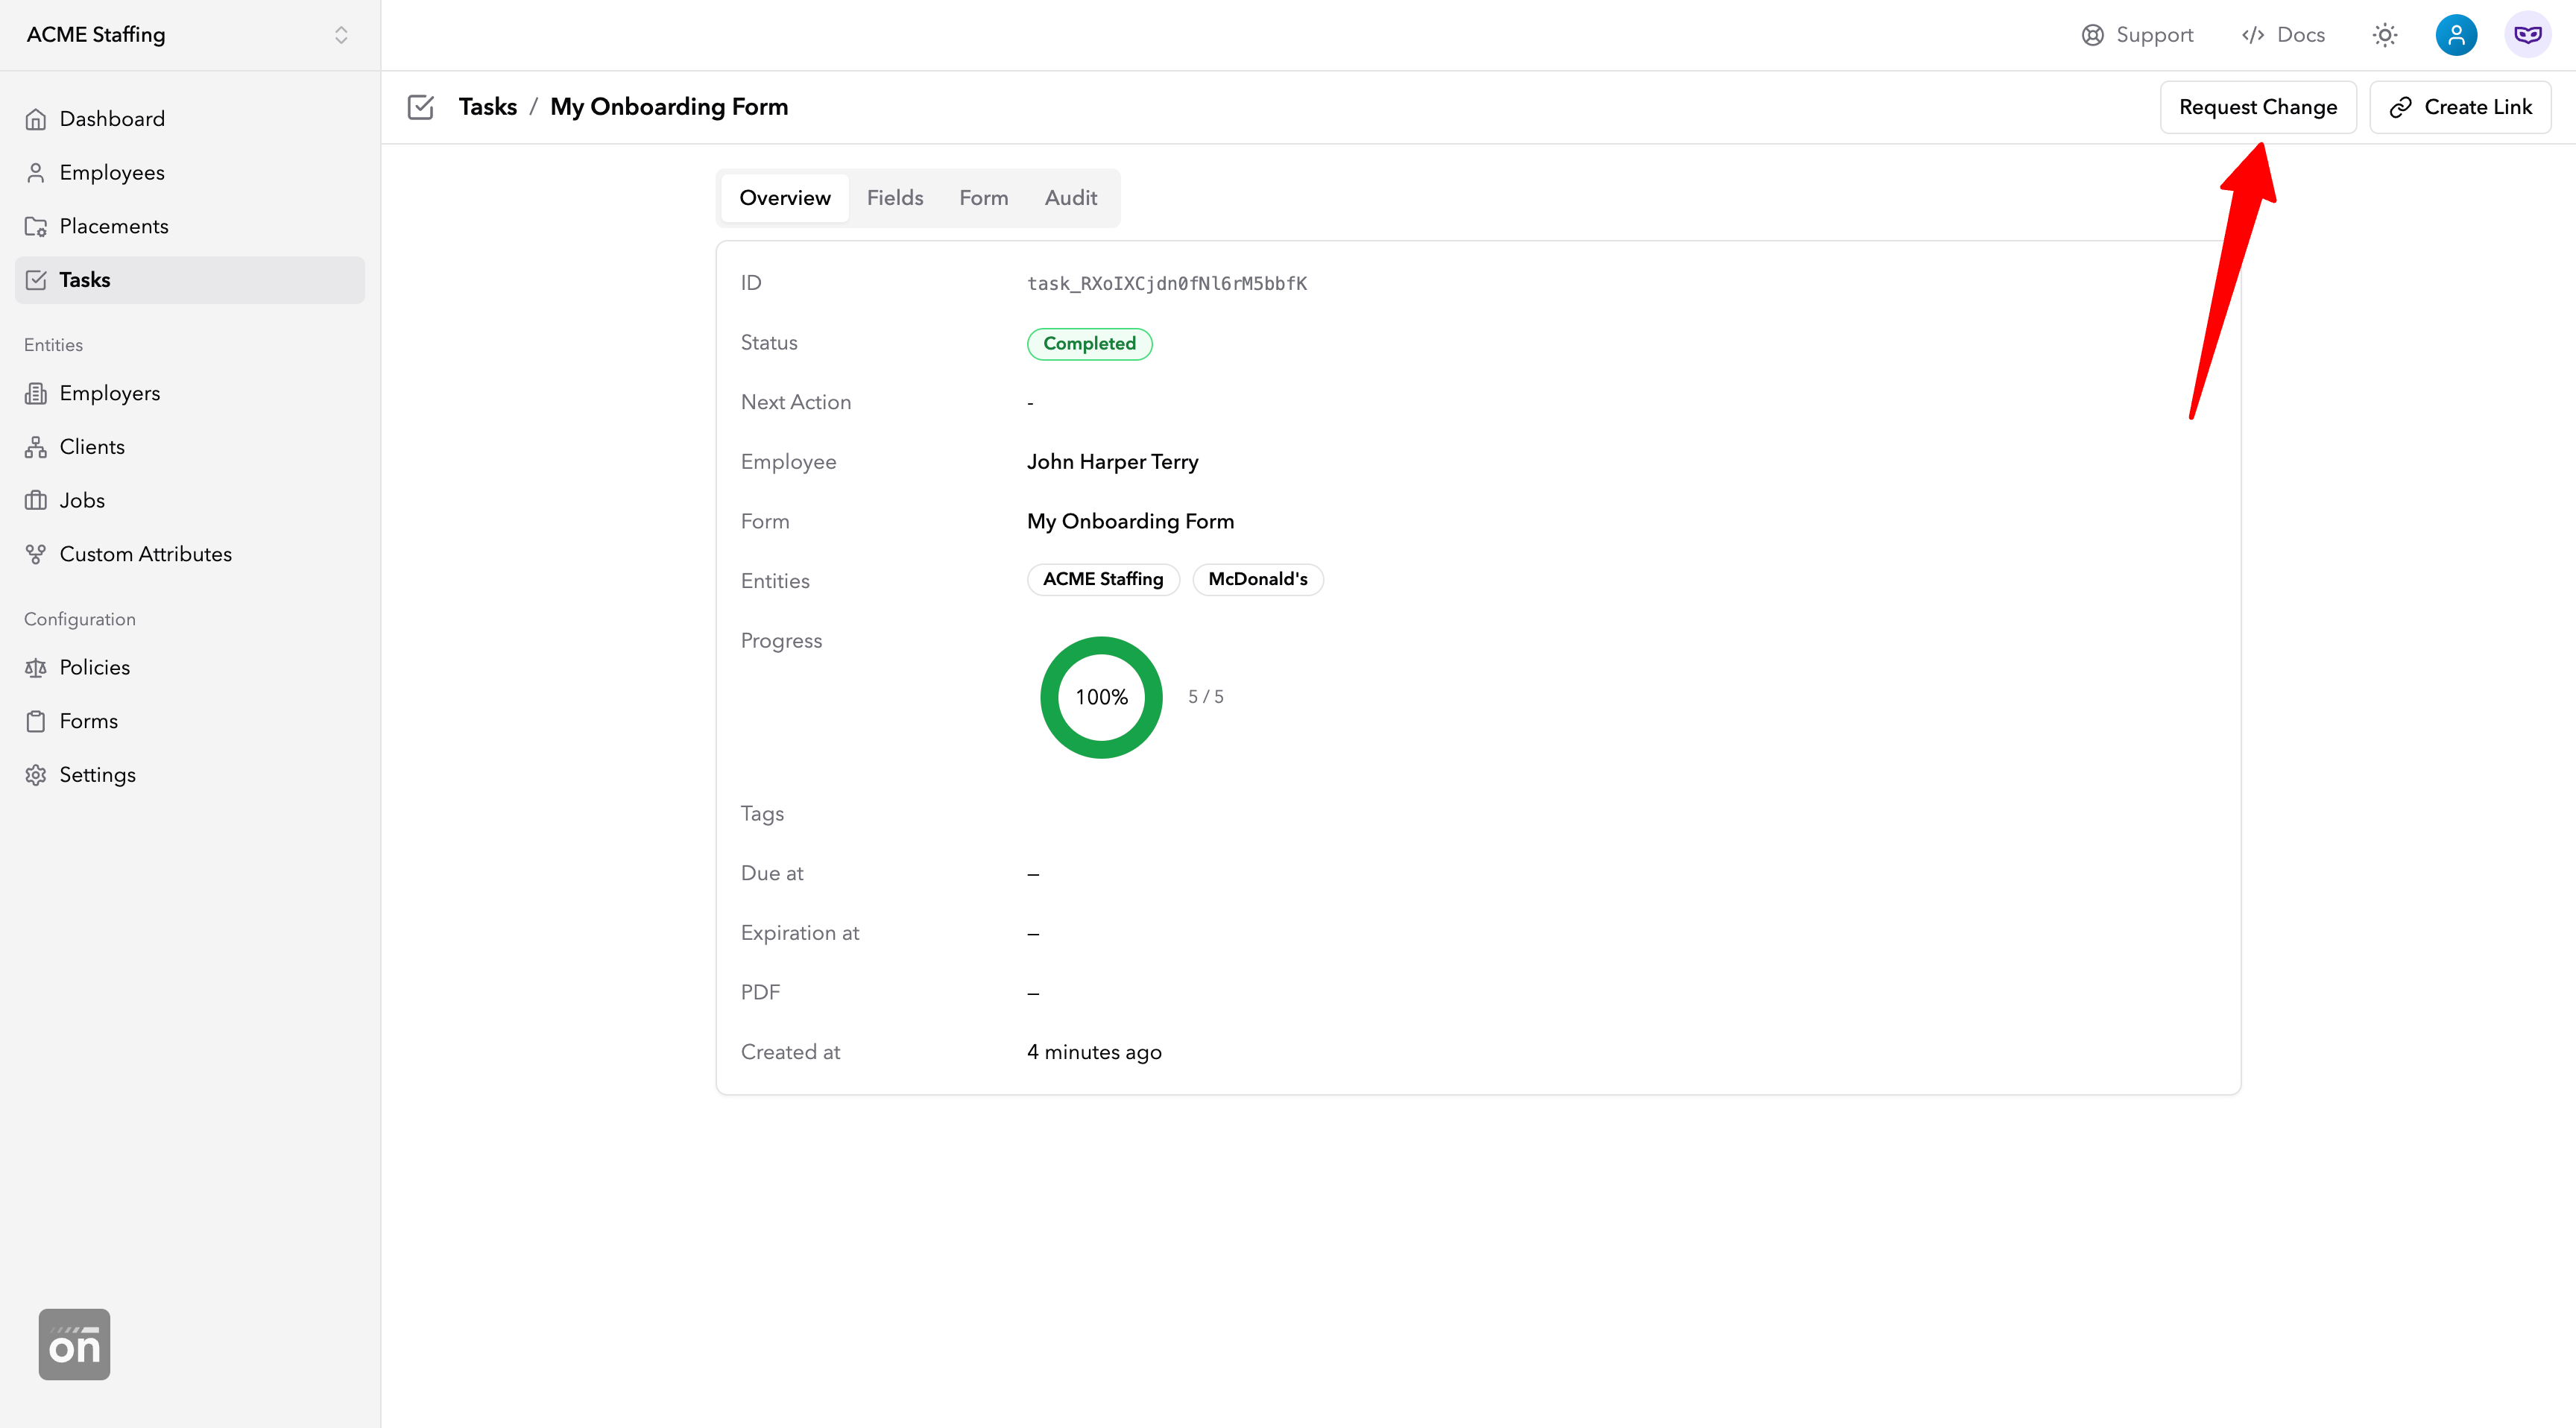Open the purple mask avatar menu

click(2527, 35)
